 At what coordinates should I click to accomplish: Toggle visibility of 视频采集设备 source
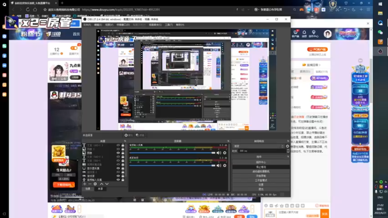pos(118,164)
